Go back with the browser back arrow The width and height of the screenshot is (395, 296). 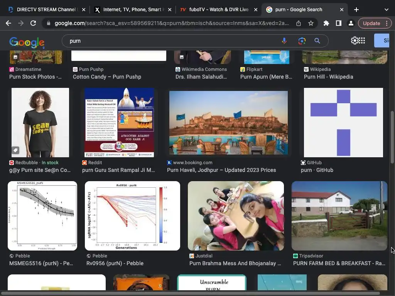[x=8, y=23]
